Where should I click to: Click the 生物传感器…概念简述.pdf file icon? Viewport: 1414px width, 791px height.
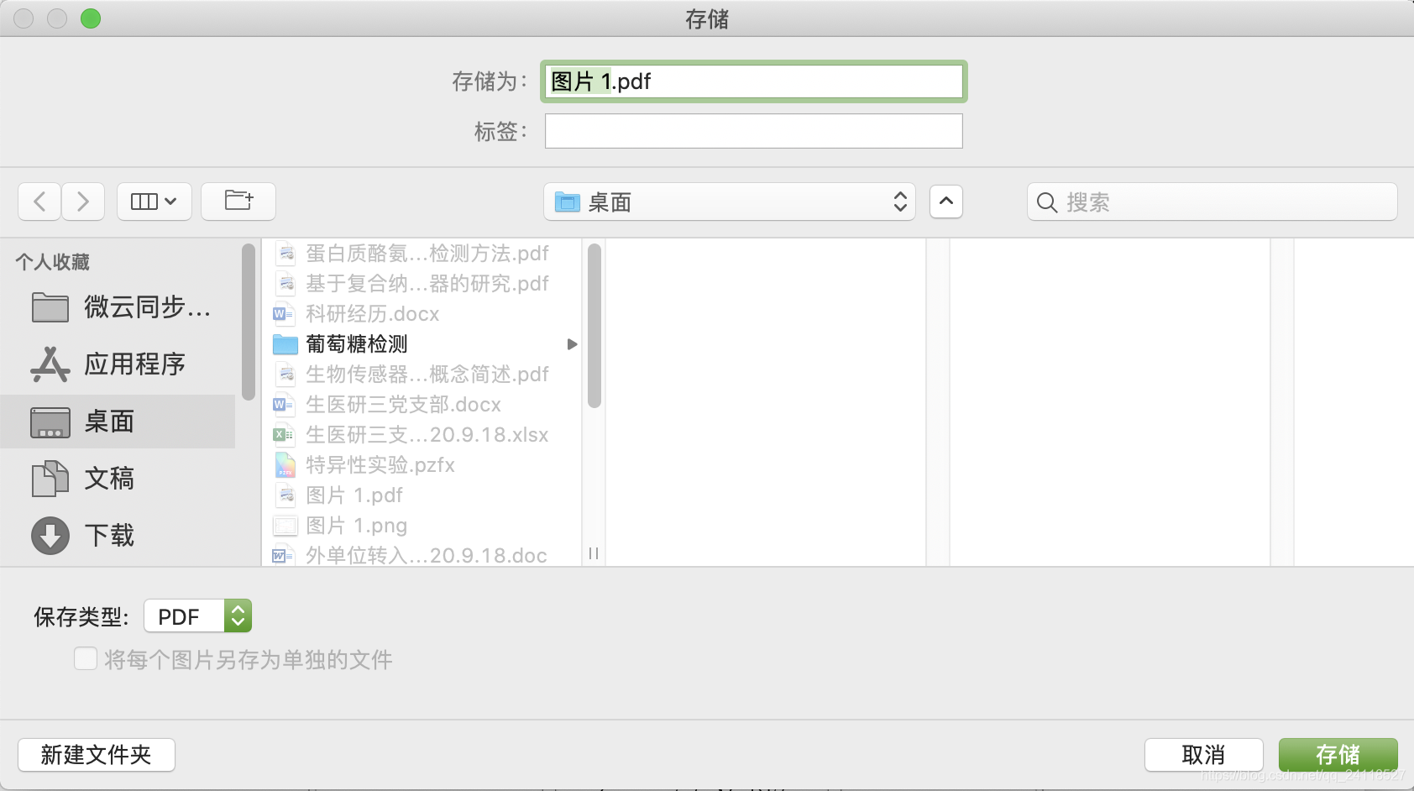[286, 375]
